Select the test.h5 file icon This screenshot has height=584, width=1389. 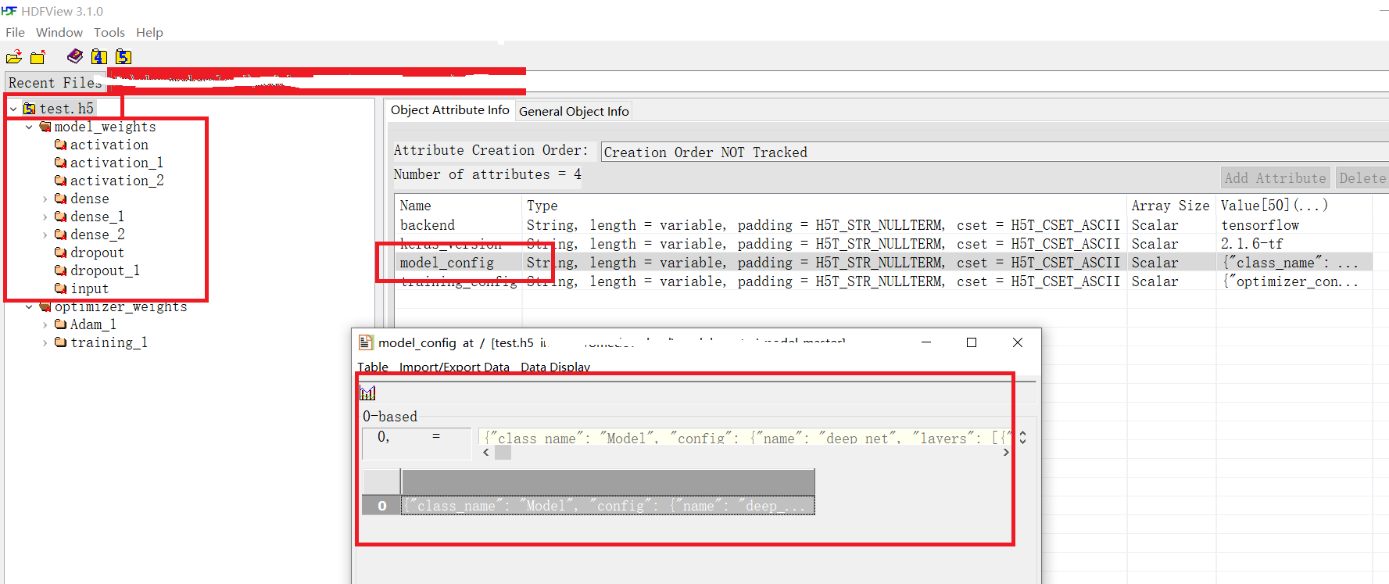click(x=29, y=109)
